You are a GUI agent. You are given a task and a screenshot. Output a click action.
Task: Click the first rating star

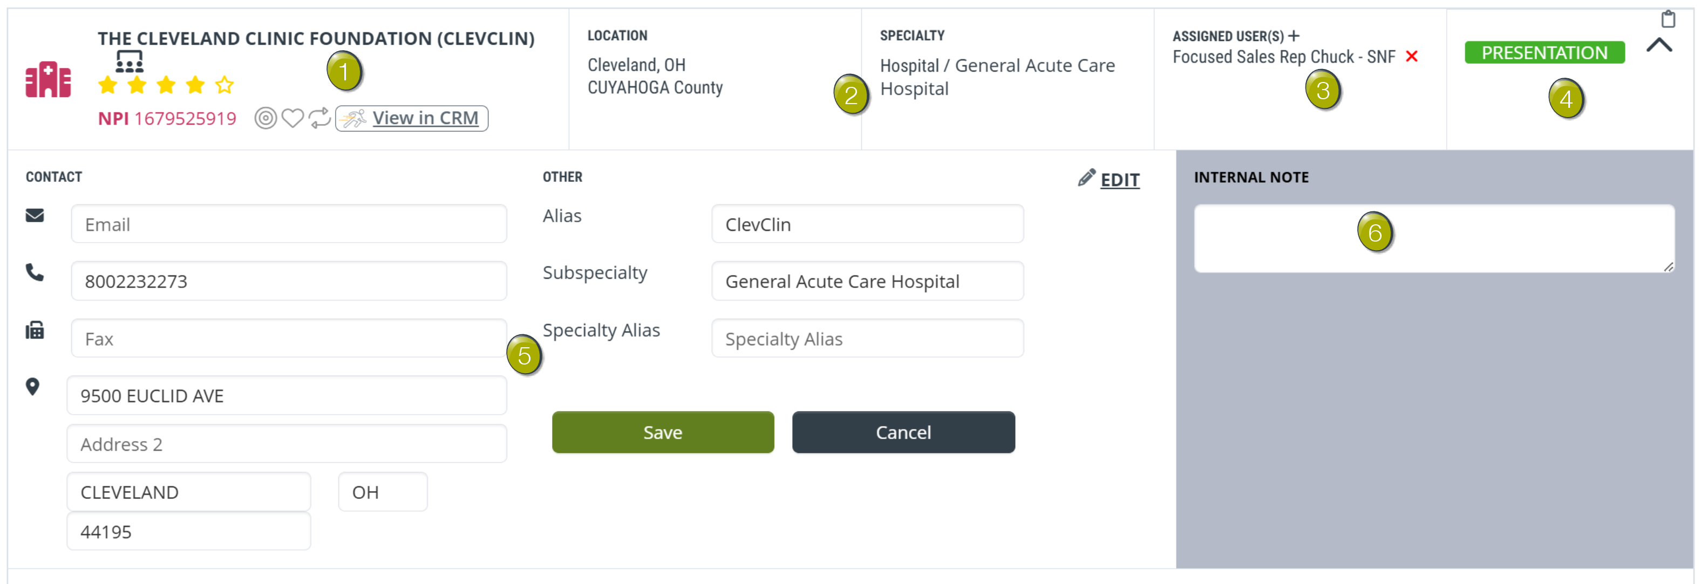pos(107,85)
